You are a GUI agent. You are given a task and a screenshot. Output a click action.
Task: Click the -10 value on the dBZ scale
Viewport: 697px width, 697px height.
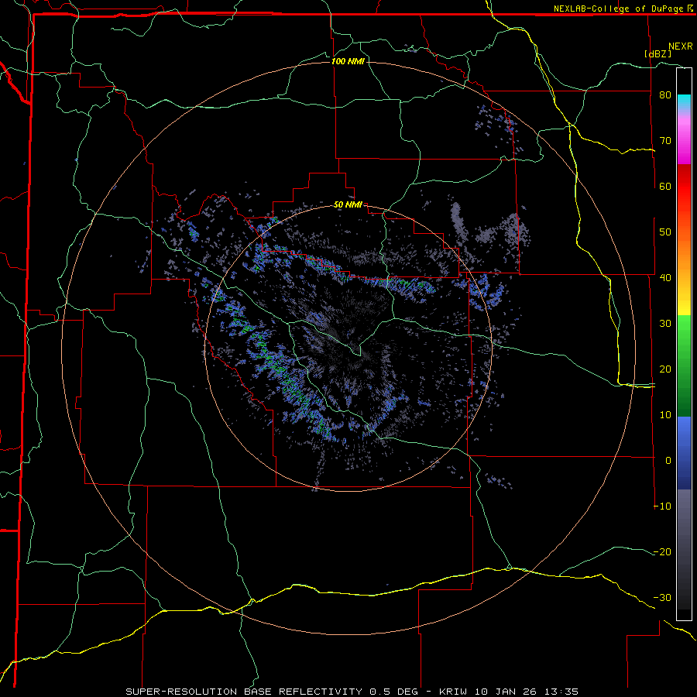(662, 506)
